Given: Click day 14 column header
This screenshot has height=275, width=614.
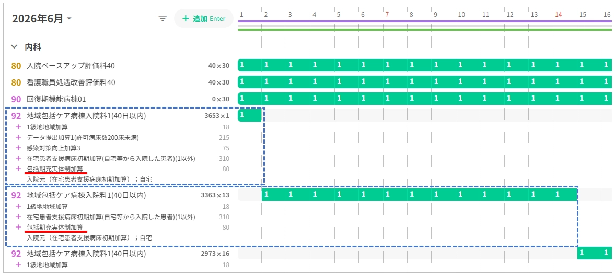Looking at the screenshot, I should [x=559, y=15].
